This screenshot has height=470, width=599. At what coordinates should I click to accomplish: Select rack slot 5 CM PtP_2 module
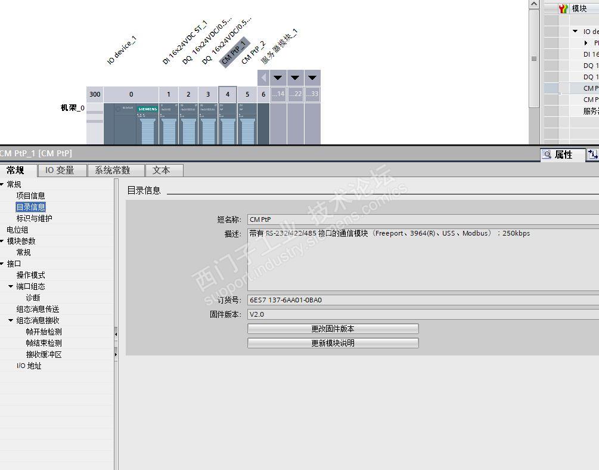point(247,123)
